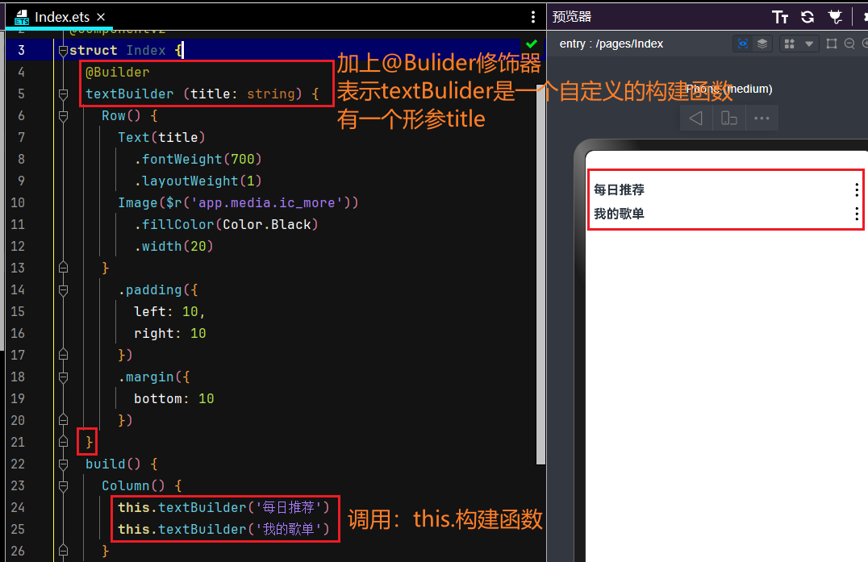Screen dimensions: 868x562
Task: Open the three-dot more options under Phone (medium)
Action: pyautogui.click(x=762, y=118)
